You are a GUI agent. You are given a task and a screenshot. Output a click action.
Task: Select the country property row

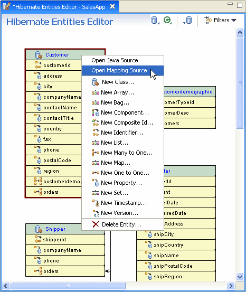pyautogui.click(x=54, y=129)
